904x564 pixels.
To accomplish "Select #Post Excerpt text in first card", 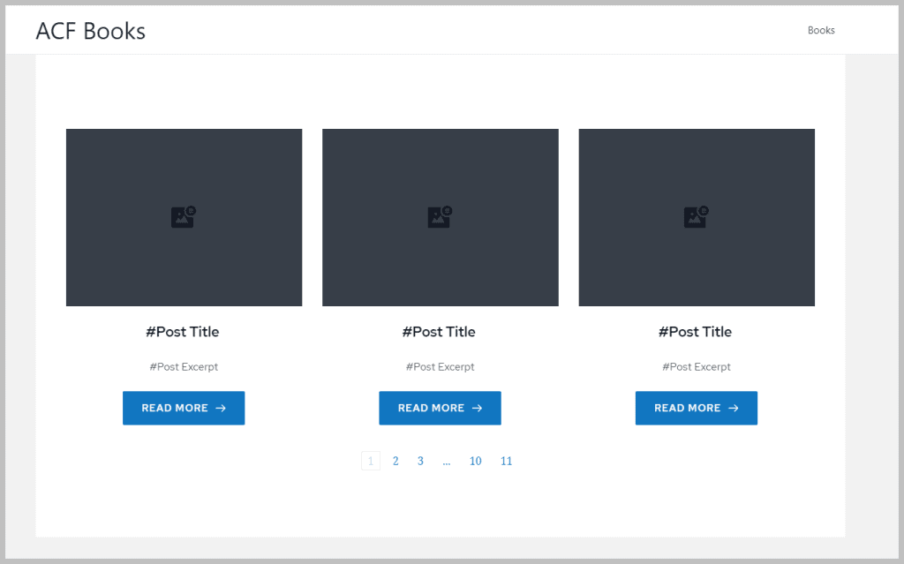I will 184,367.
